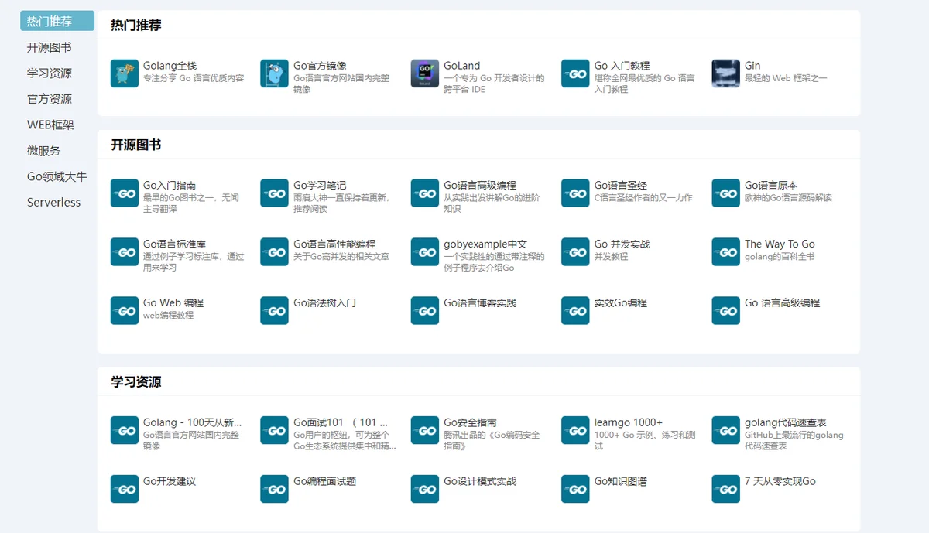Click description text 欧神的Go语言源码解读

coord(788,198)
